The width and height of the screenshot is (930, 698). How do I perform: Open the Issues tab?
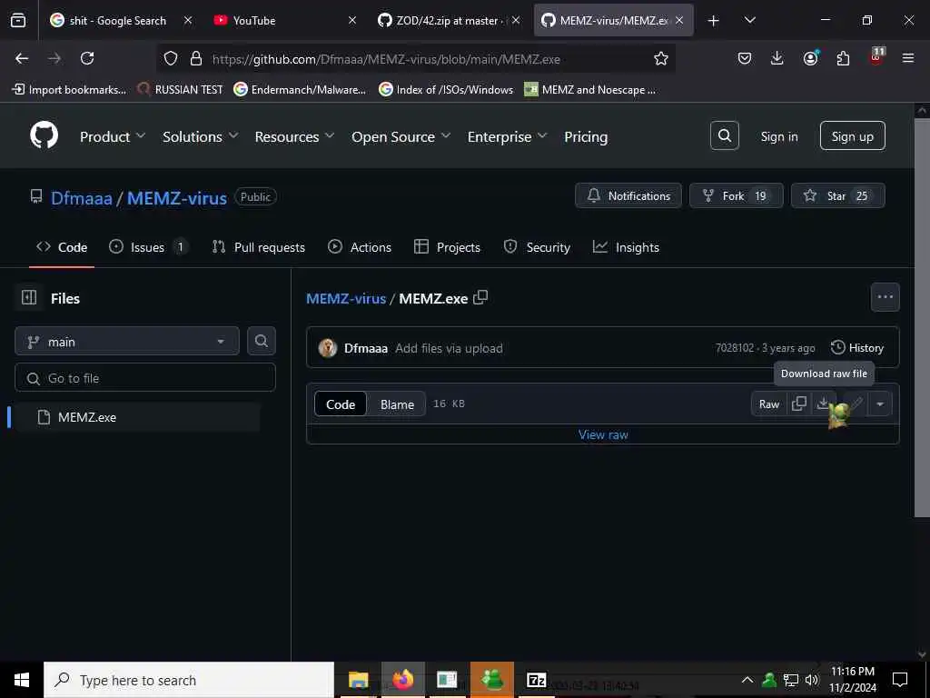click(x=148, y=247)
